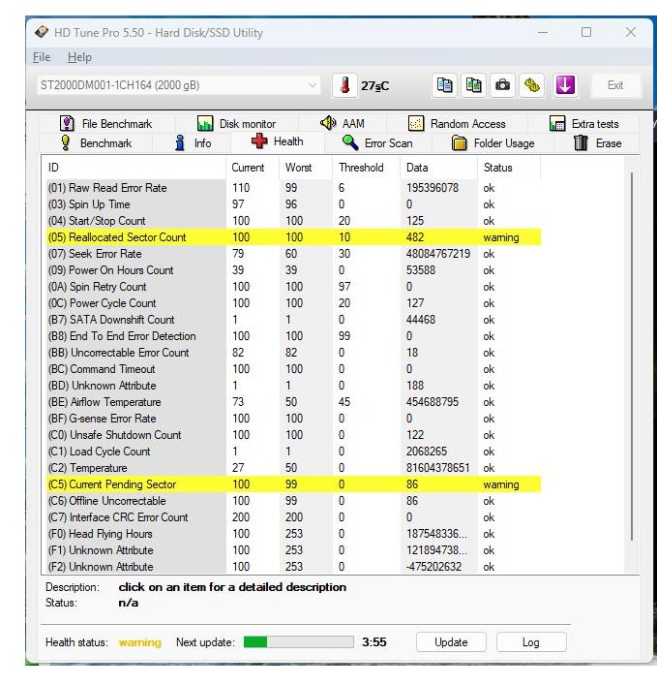Copy text info to clipboard icon
Image resolution: width=657 pixels, height=686 pixels.
pos(444,85)
